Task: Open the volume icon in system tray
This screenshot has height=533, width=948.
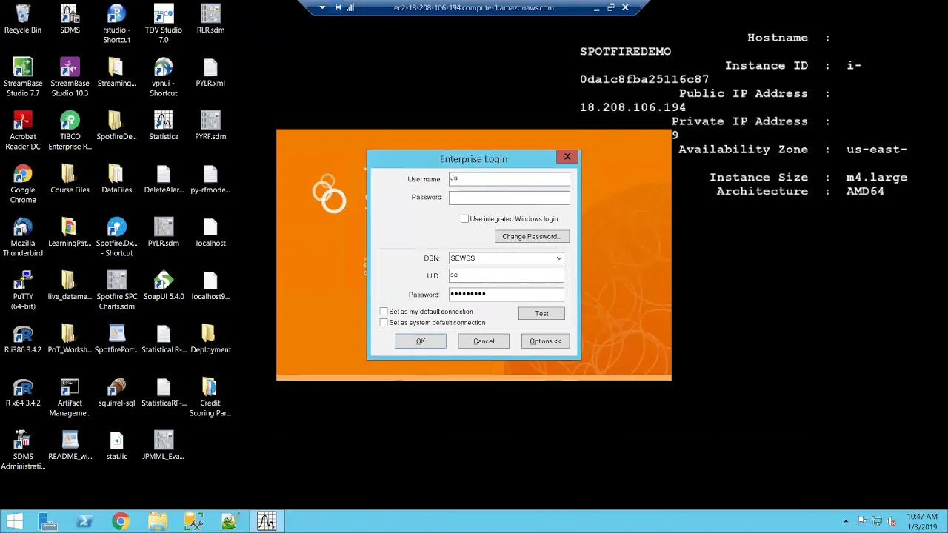Action: pos(892,522)
